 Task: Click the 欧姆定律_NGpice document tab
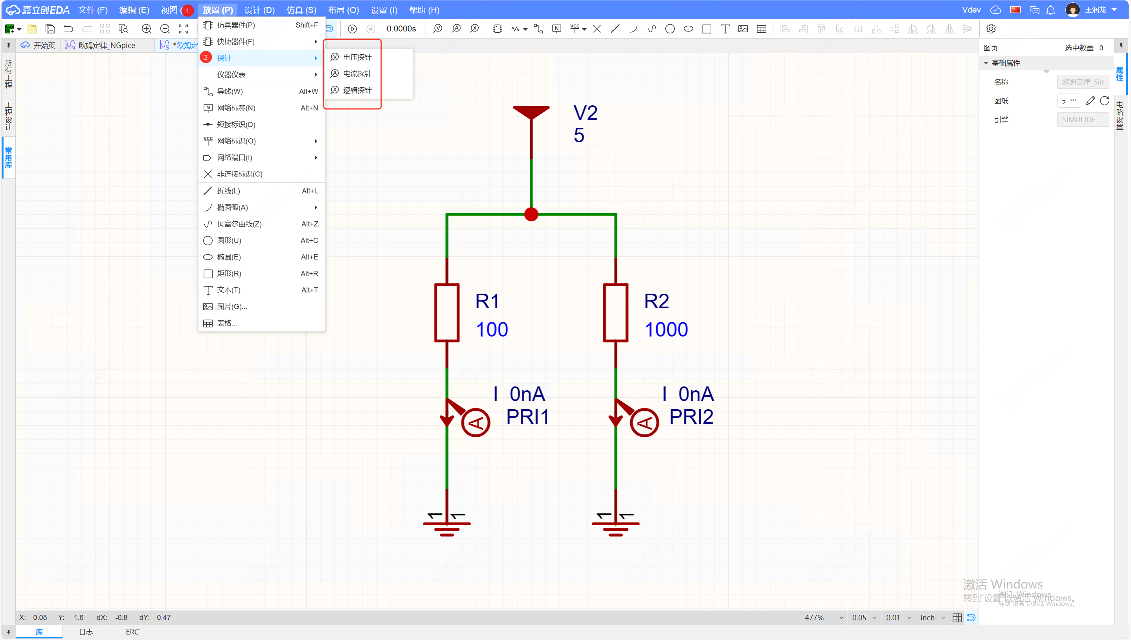pos(106,45)
